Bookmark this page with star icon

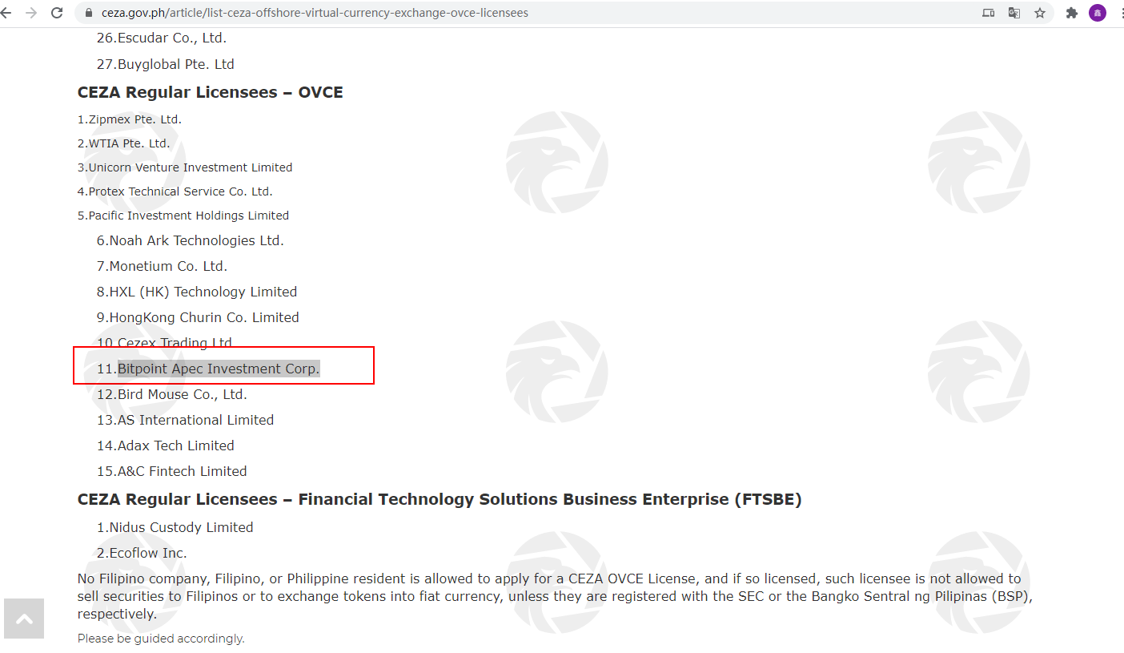pos(1040,13)
